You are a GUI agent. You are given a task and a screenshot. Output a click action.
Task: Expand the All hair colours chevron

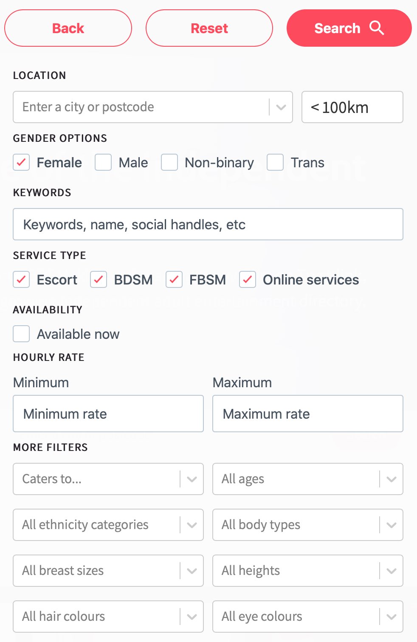pos(192,617)
